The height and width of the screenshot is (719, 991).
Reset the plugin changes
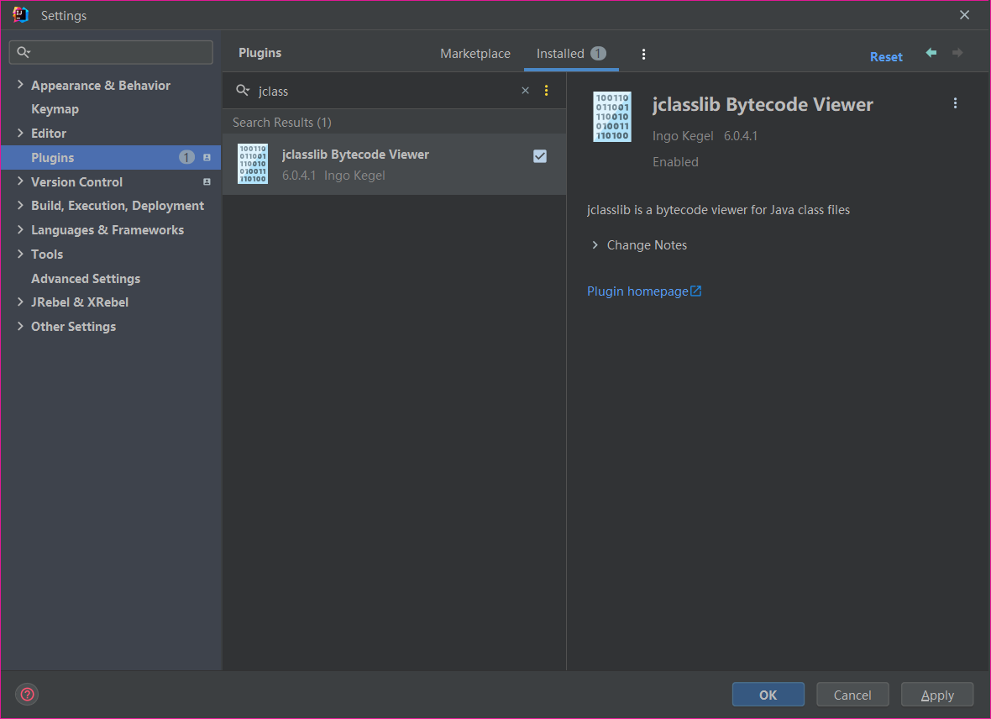[886, 56]
